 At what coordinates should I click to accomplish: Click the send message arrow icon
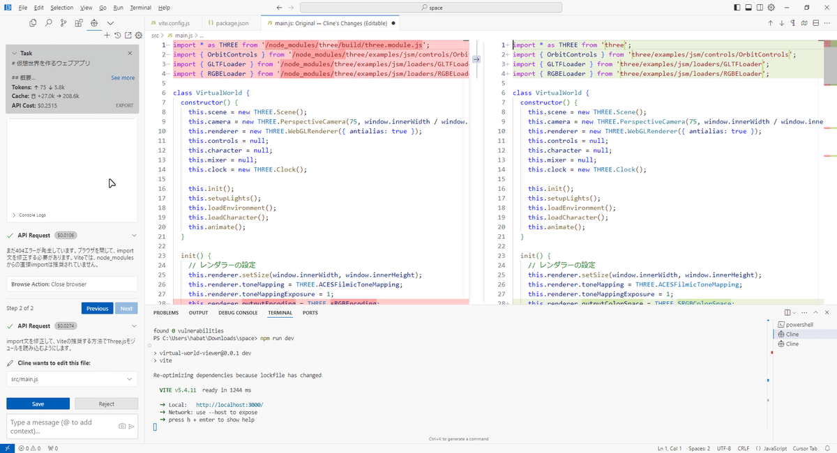131,426
